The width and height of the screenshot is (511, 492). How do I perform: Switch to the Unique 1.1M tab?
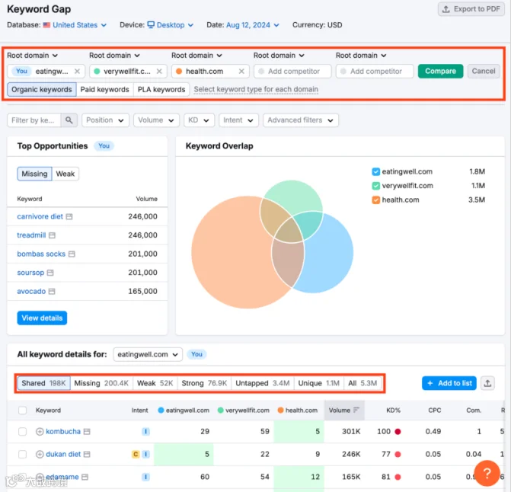click(x=319, y=383)
